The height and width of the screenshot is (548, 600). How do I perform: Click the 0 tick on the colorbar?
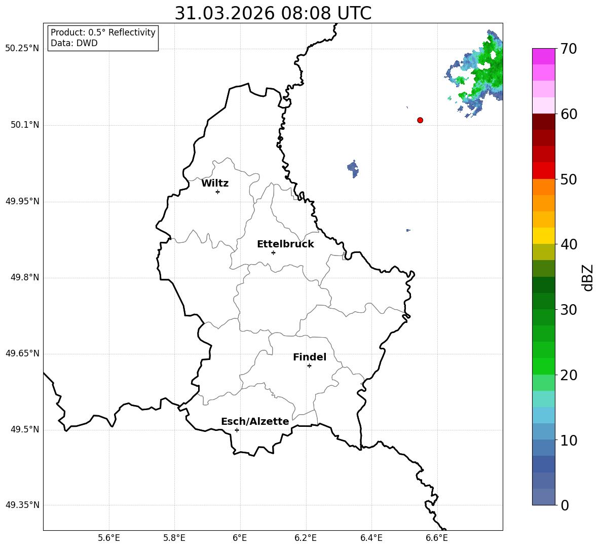(565, 505)
